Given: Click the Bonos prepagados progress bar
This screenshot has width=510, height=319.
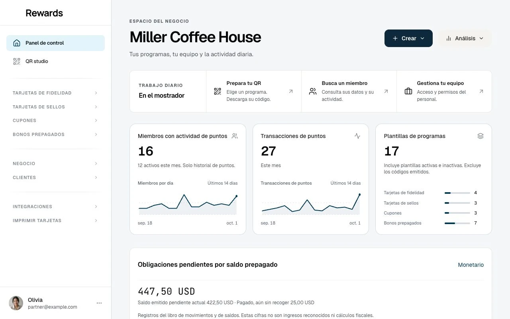Looking at the screenshot, I should tap(457, 223).
